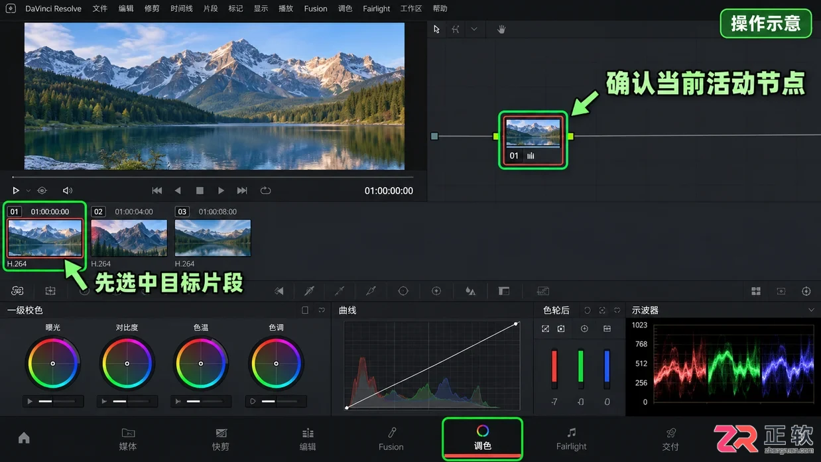Screen dimensions: 821x462
Task: Open the tracker target icon
Action: pyautogui.click(x=436, y=291)
